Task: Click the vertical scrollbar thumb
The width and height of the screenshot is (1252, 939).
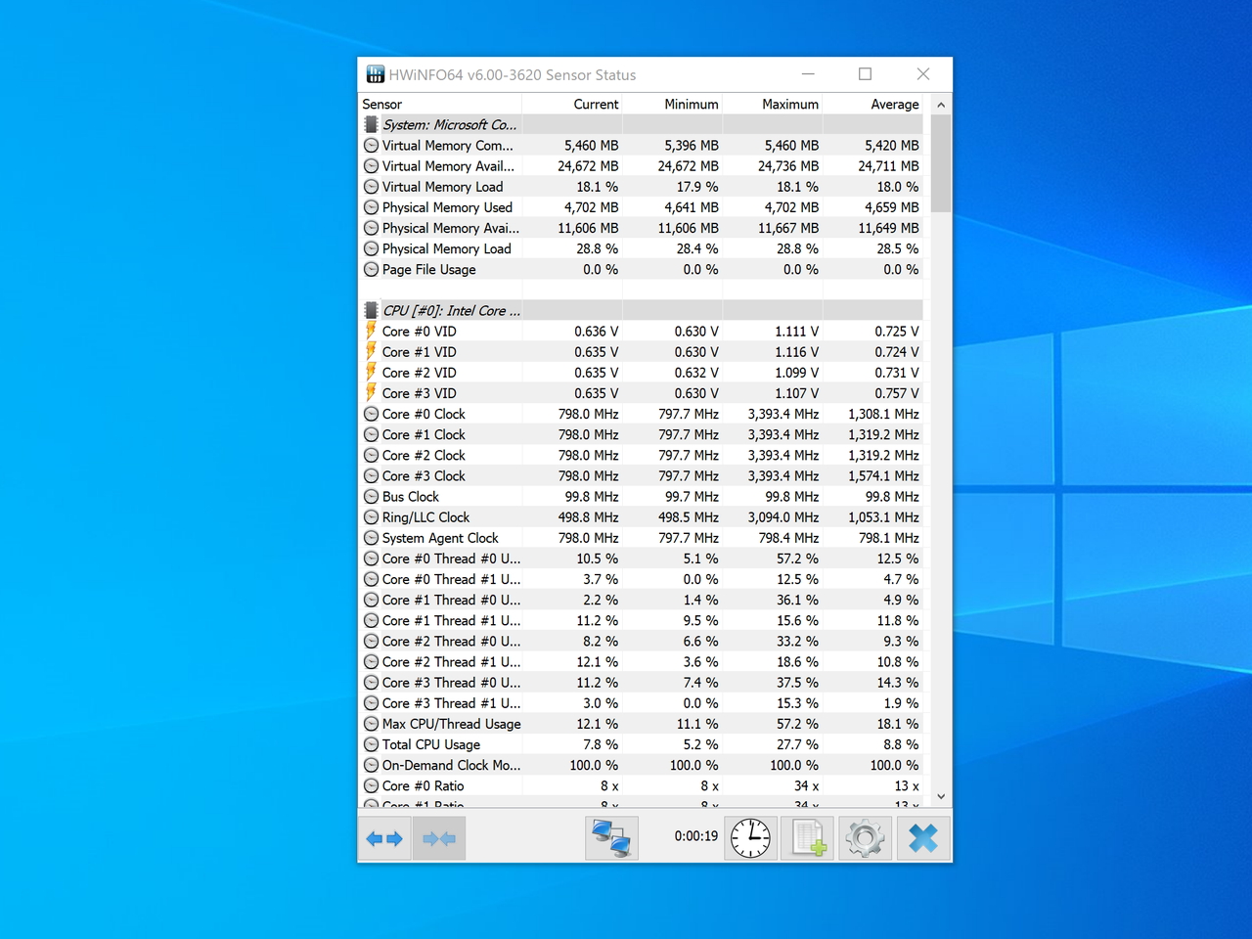Action: point(941,163)
